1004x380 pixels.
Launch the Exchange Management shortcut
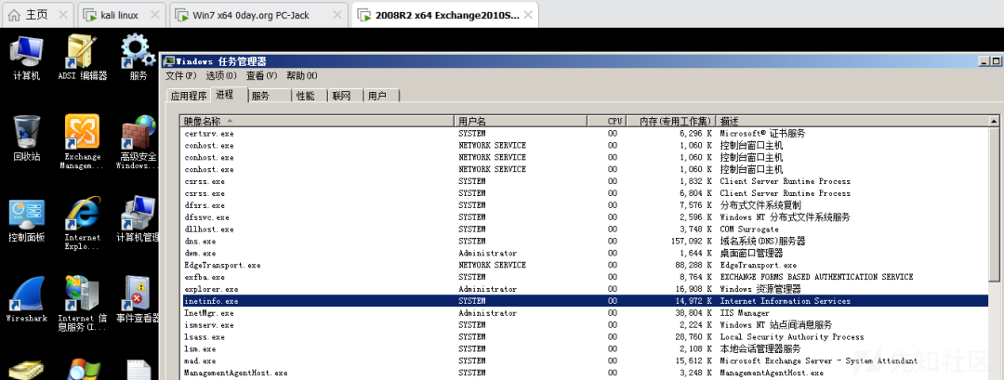coord(82,142)
